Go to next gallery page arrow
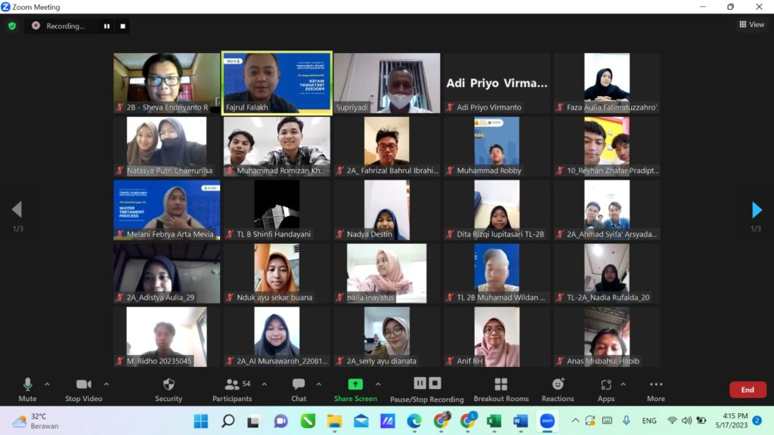 tap(757, 210)
